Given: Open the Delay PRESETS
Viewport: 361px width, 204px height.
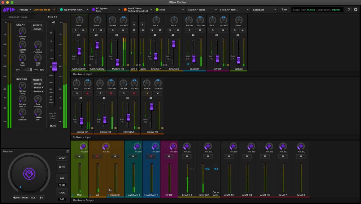Looking at the screenshot, I should coord(38,25).
